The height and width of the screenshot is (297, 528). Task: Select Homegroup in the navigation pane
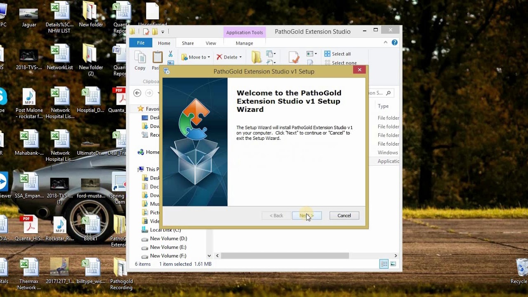[x=148, y=152]
